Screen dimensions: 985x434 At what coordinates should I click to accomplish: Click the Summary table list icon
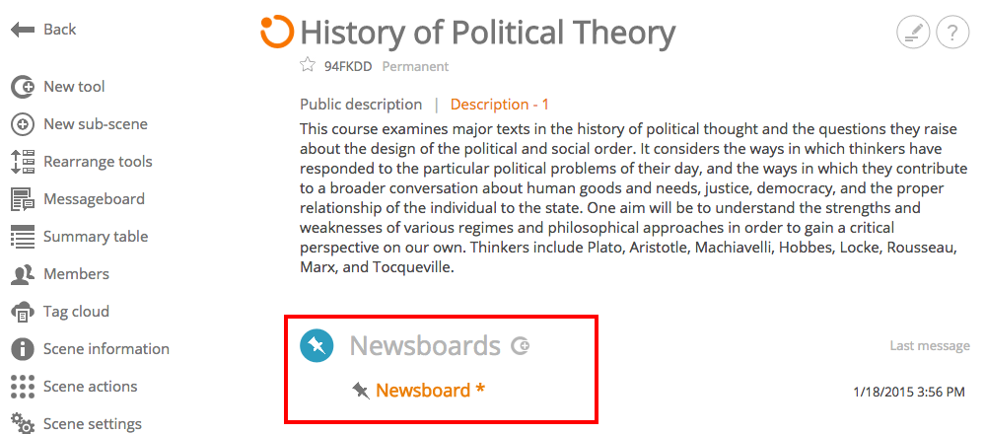coord(23,237)
